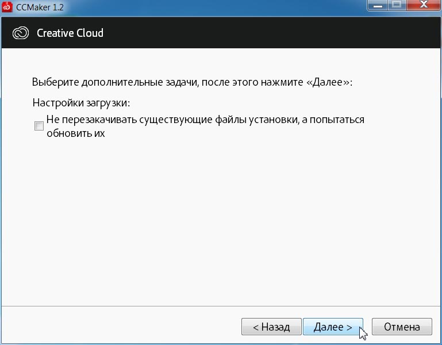Click the «Настройки загрузки:» section label
The width and height of the screenshot is (442, 345).
(x=82, y=103)
